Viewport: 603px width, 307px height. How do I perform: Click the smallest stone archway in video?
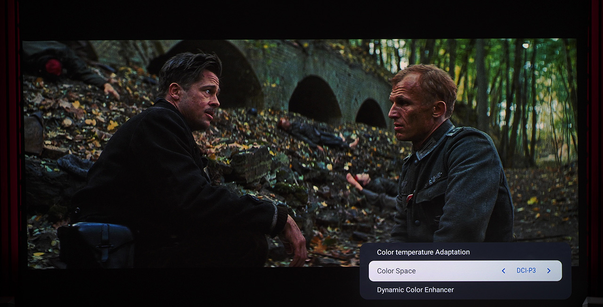point(370,113)
